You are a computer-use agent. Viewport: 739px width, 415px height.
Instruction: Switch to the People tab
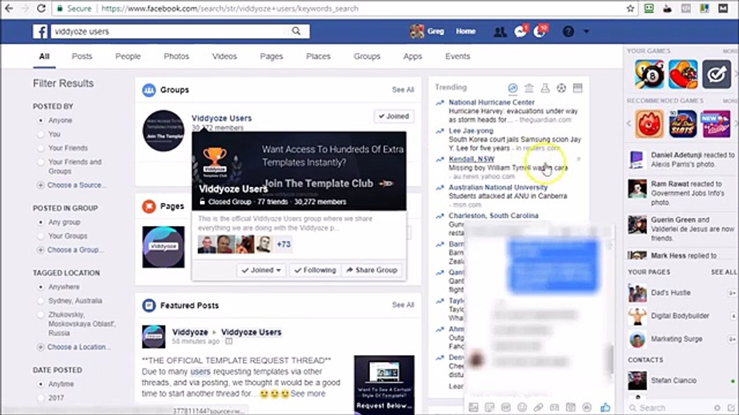pos(128,56)
